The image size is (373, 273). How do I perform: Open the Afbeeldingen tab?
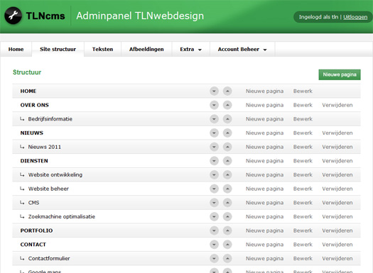click(x=146, y=49)
